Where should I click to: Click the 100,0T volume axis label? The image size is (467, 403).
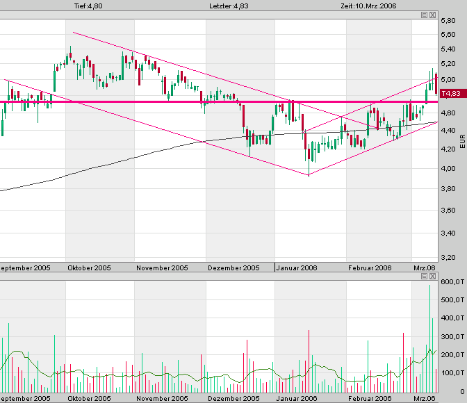pos(452,373)
